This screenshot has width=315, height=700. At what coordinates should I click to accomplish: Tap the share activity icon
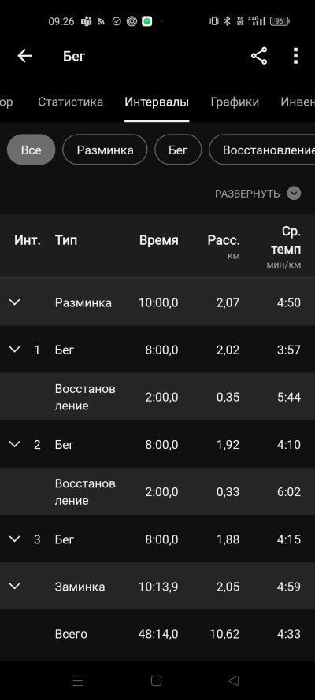[x=259, y=56]
